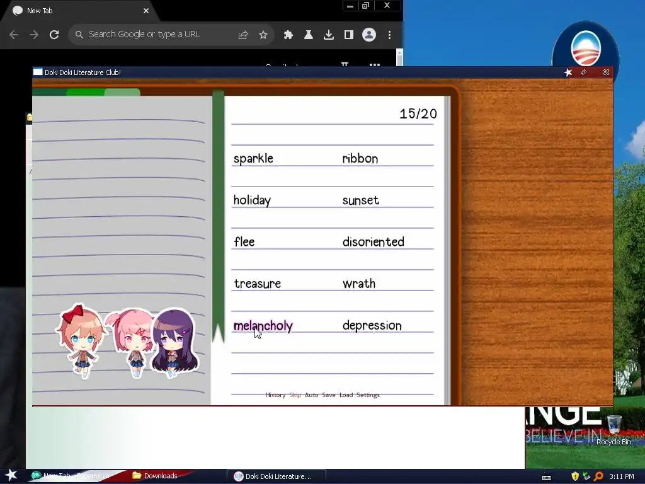Go forward in the browser window

(34, 35)
